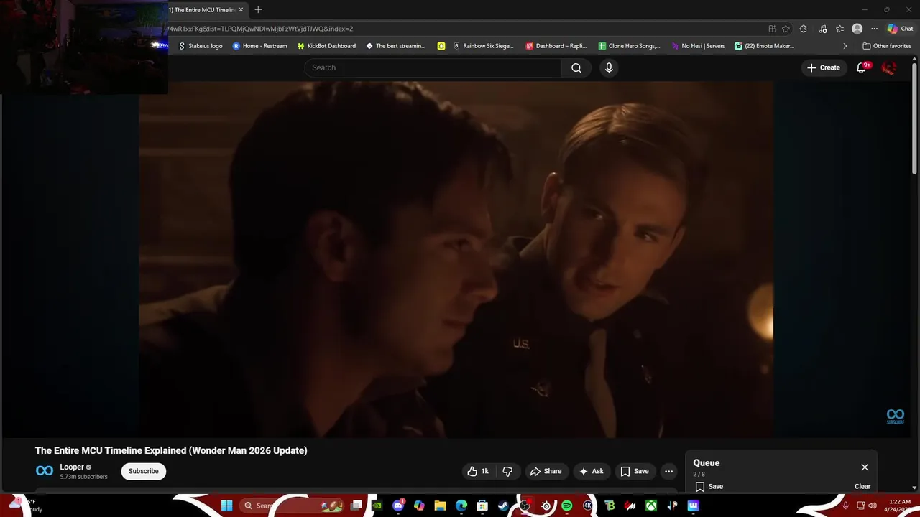Like the video with thumbs up
The height and width of the screenshot is (517, 920).
pyautogui.click(x=478, y=471)
